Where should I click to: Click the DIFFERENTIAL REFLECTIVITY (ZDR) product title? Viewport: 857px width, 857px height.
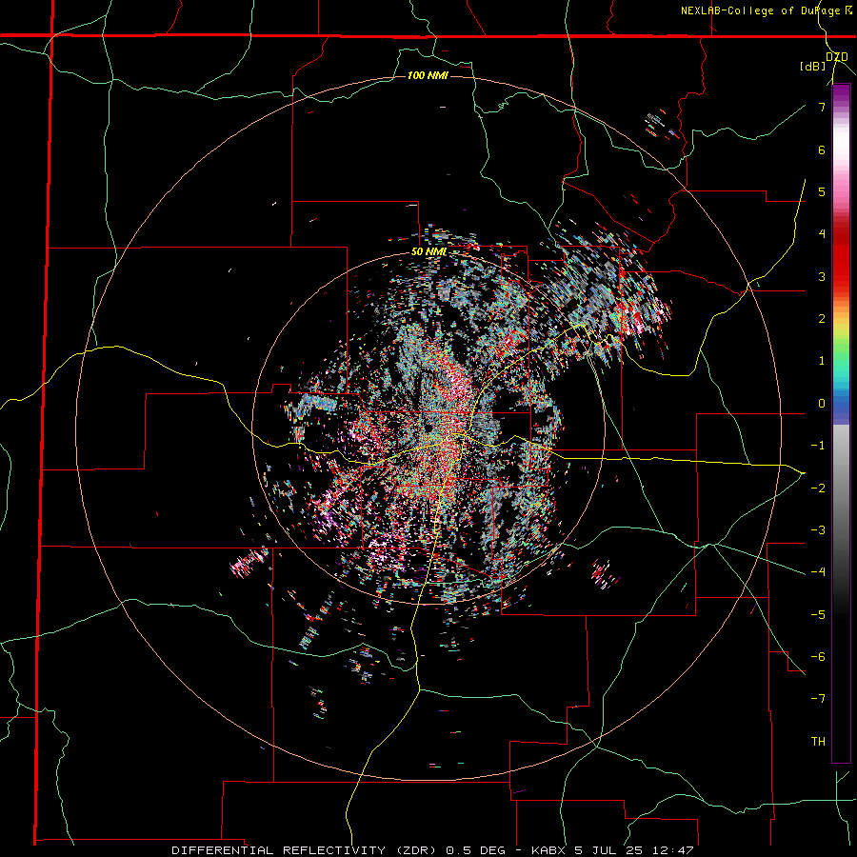click(x=305, y=850)
